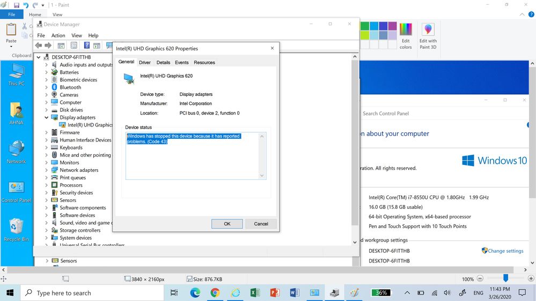The height and width of the screenshot is (301, 536).
Task: Launch Google Chrome from taskbar
Action: click(215, 293)
